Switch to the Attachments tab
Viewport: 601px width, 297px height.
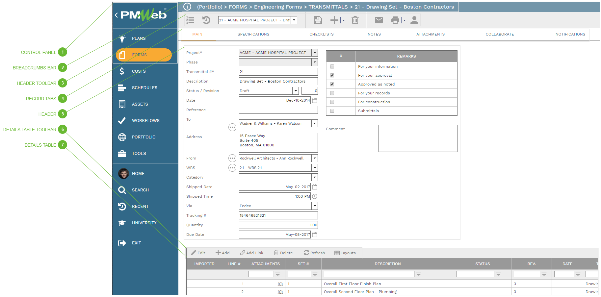tap(430, 34)
